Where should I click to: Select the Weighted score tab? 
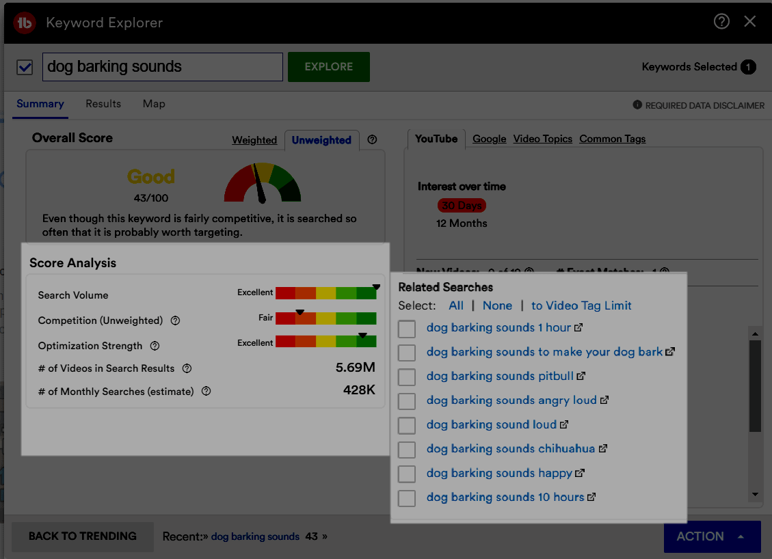[x=254, y=140]
